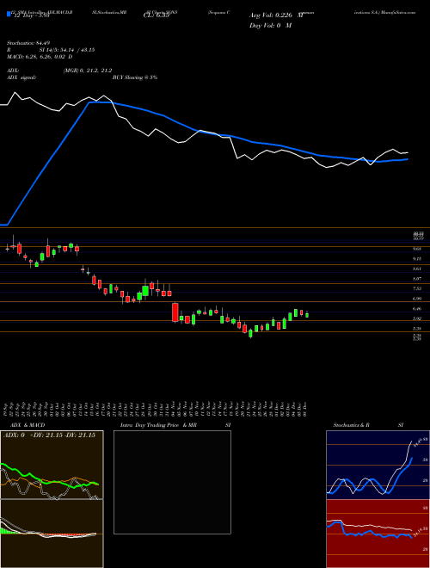Click the 'Stochastics & R SI' panel title
This screenshot has width=430, height=568.
[368, 425]
